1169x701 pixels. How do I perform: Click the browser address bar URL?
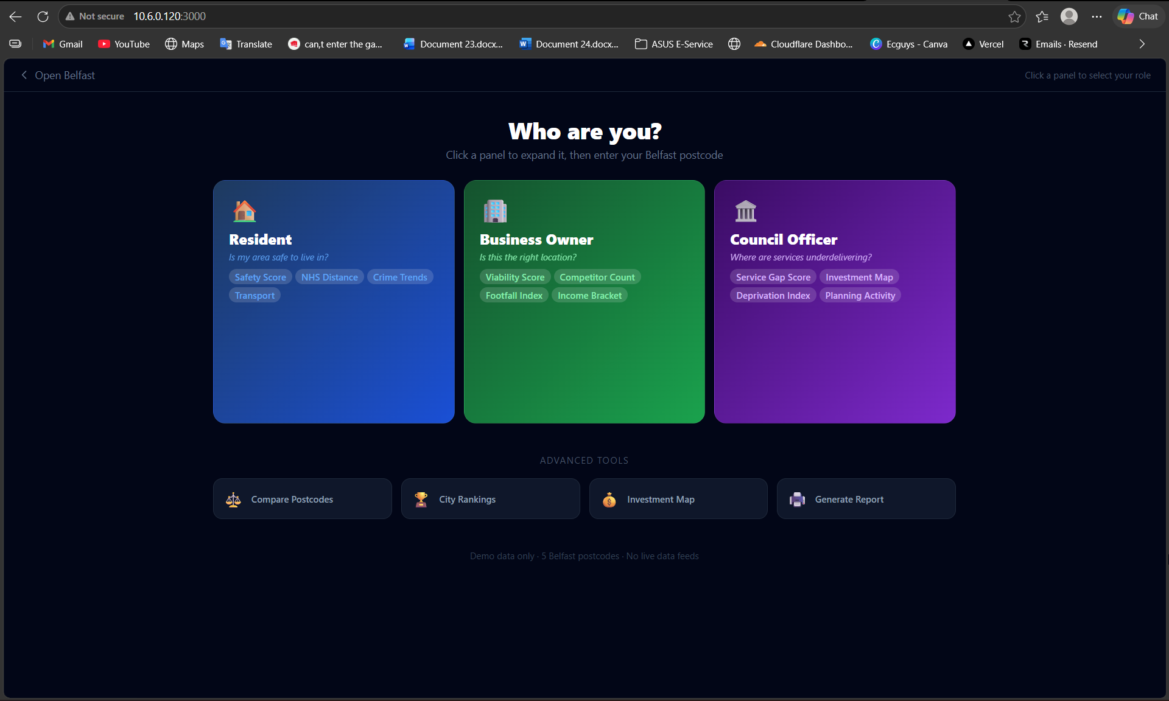pos(170,16)
